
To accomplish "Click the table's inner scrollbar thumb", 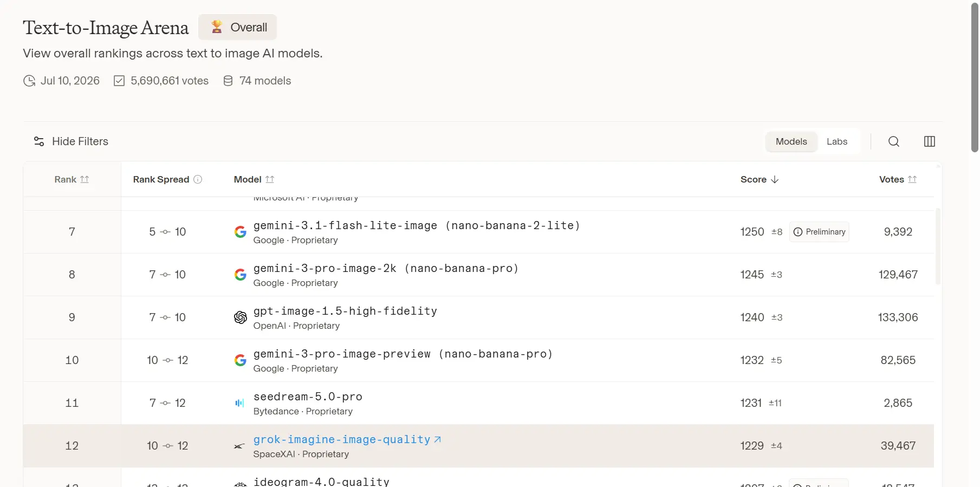I will (x=938, y=246).
